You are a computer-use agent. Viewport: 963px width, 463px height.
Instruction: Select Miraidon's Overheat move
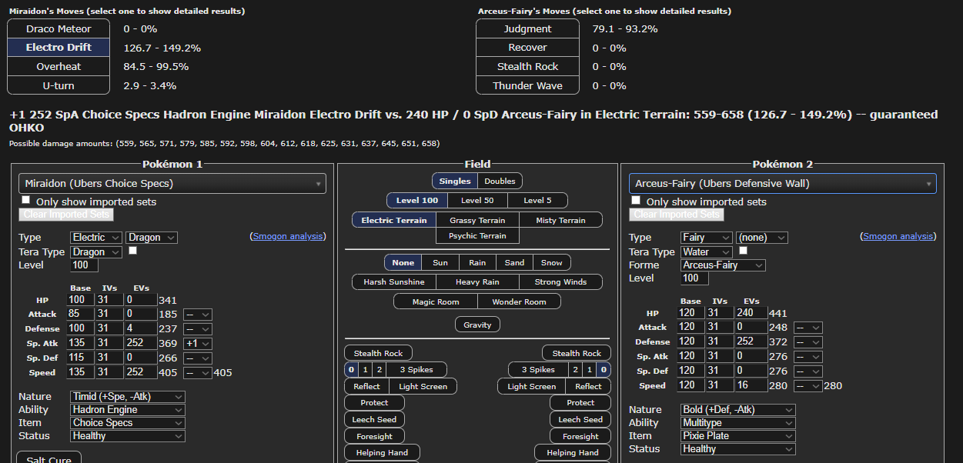59,66
